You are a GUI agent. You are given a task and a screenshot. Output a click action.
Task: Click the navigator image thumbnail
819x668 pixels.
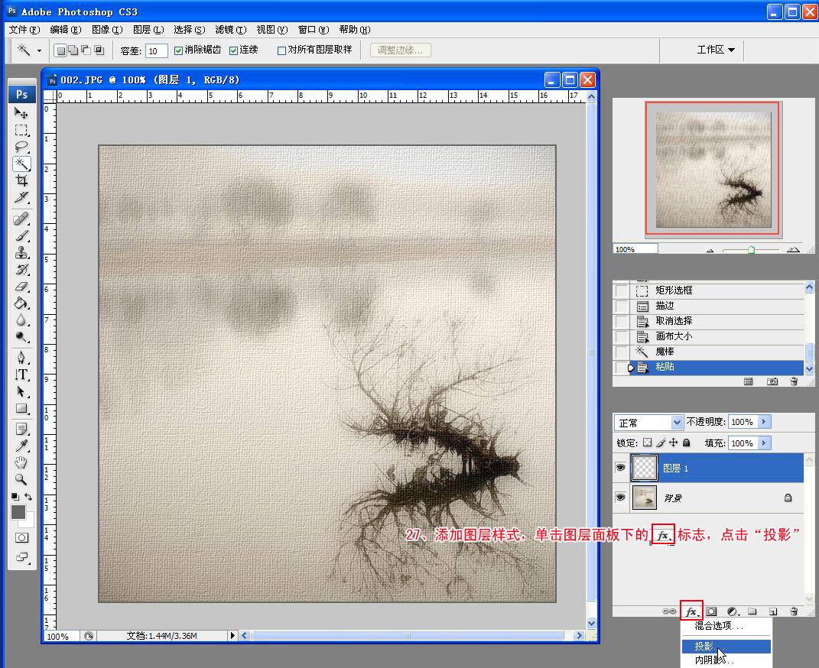713,169
